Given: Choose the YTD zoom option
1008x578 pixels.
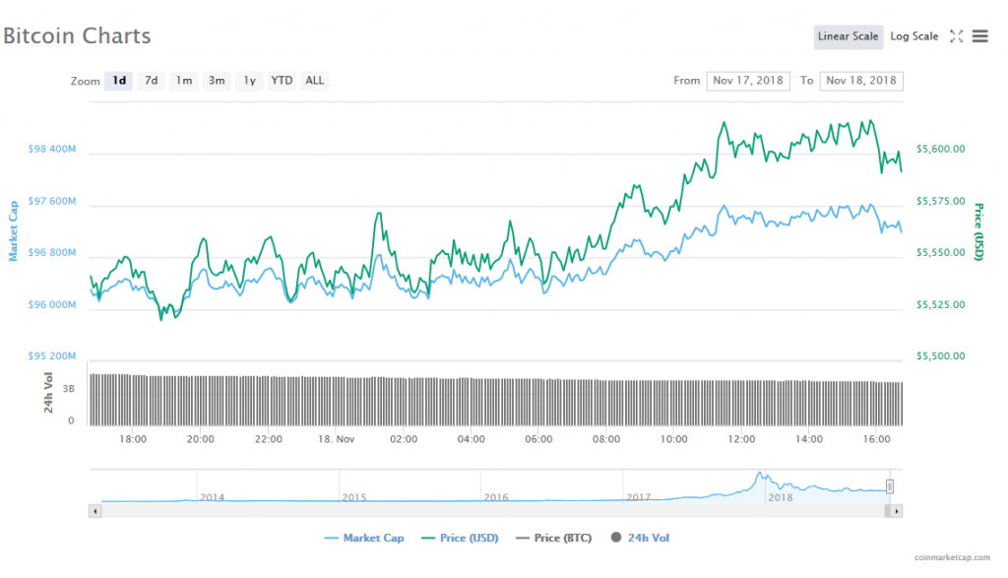Looking at the screenshot, I should pyautogui.click(x=282, y=81).
